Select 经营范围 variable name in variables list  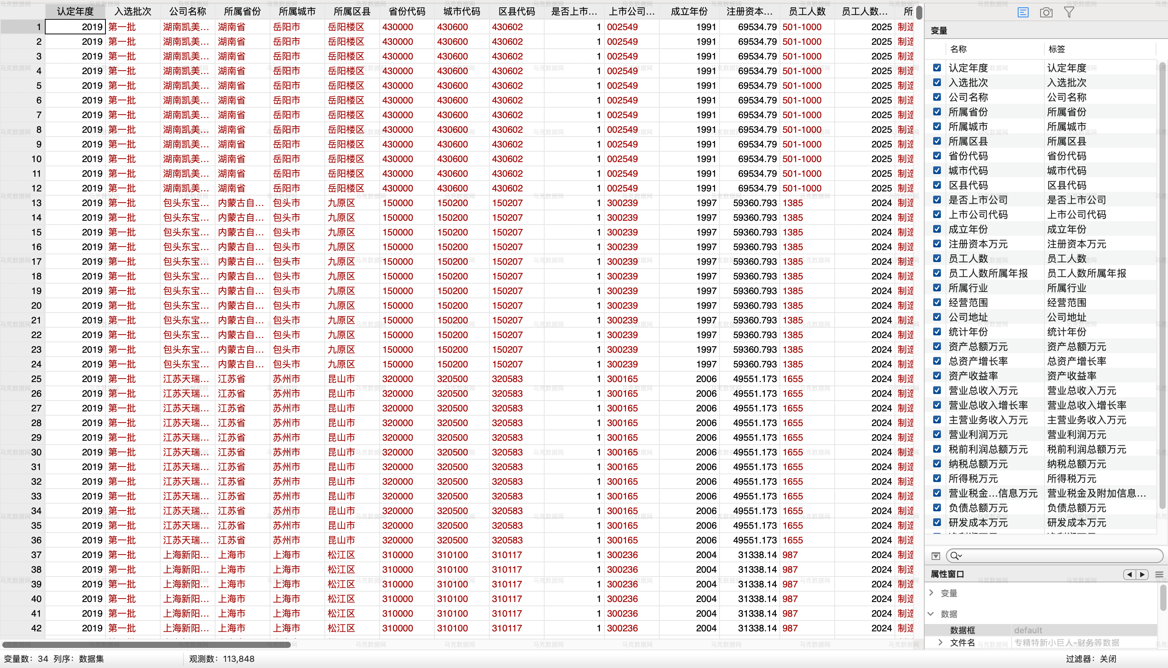968,302
